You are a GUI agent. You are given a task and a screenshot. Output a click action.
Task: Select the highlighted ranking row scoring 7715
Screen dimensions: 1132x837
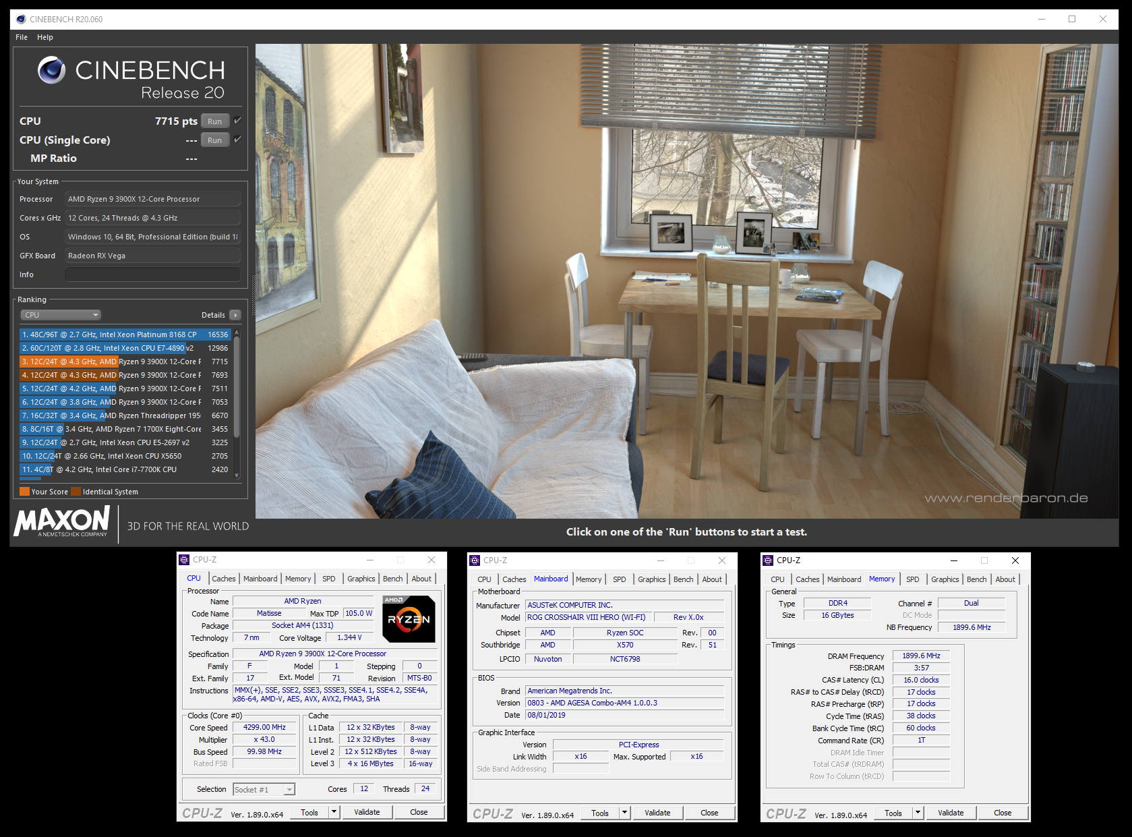[125, 362]
